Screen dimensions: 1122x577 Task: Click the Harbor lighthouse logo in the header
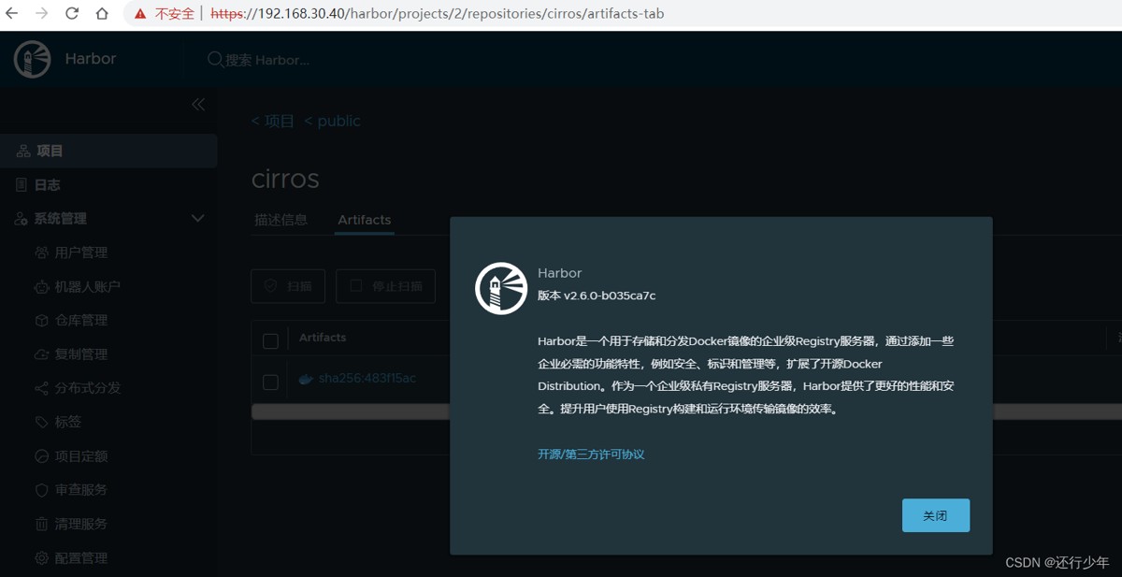[32, 59]
